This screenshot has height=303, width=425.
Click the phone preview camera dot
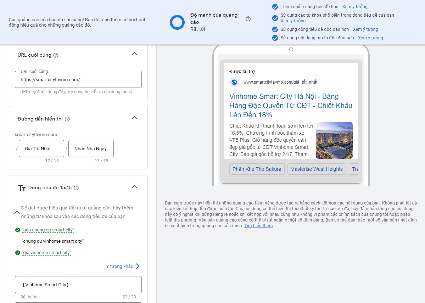click(291, 49)
